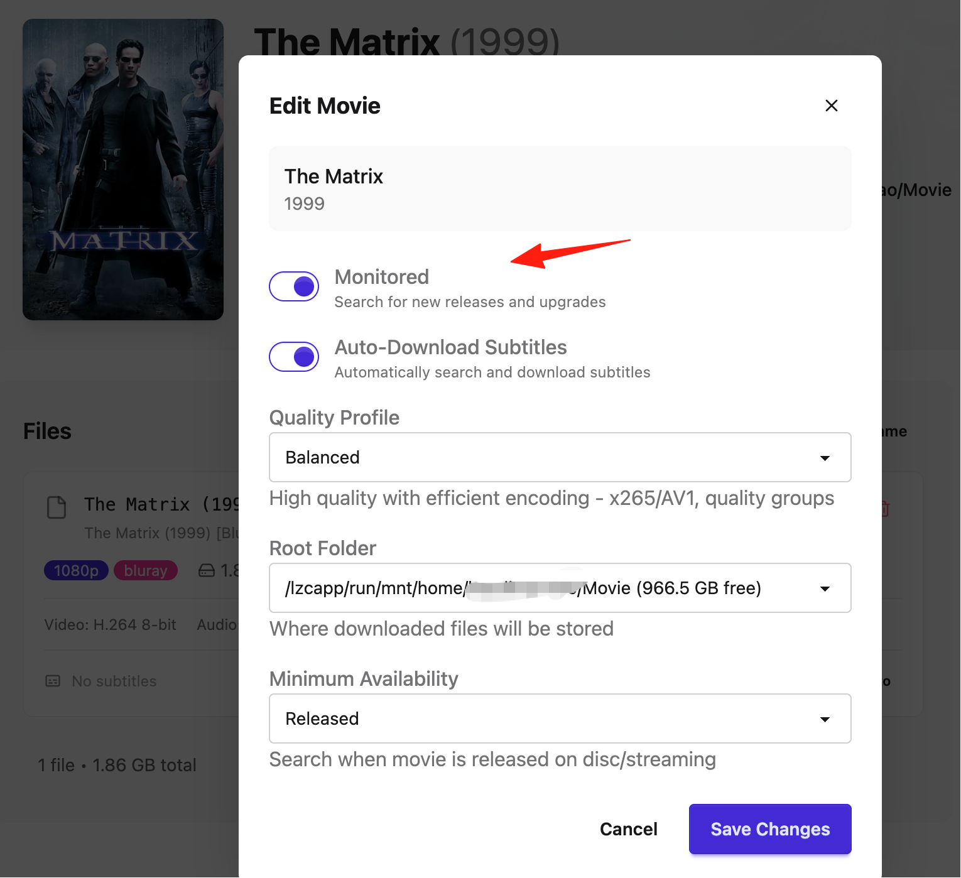Screen dimensions: 961x878
Task: Click The Matrix movie poster thumbnail
Action: [123, 170]
